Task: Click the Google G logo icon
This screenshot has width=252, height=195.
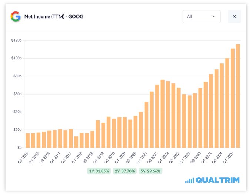Action: tap(16, 16)
